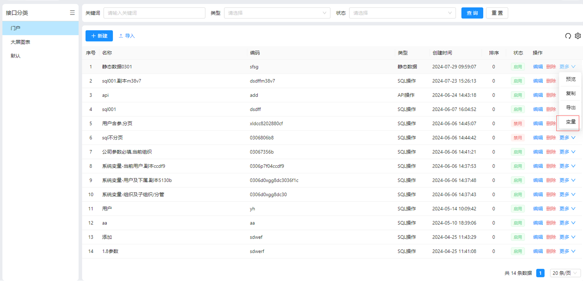583x281 pixels.
Task: Select 变量 in the open dropdown menu
Action: 571,122
